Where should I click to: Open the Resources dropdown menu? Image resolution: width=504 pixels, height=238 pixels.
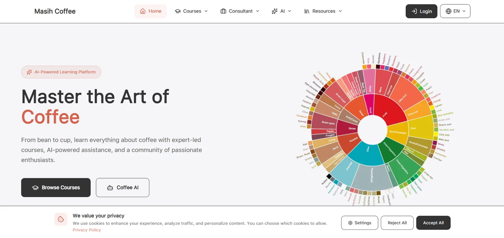[323, 11]
